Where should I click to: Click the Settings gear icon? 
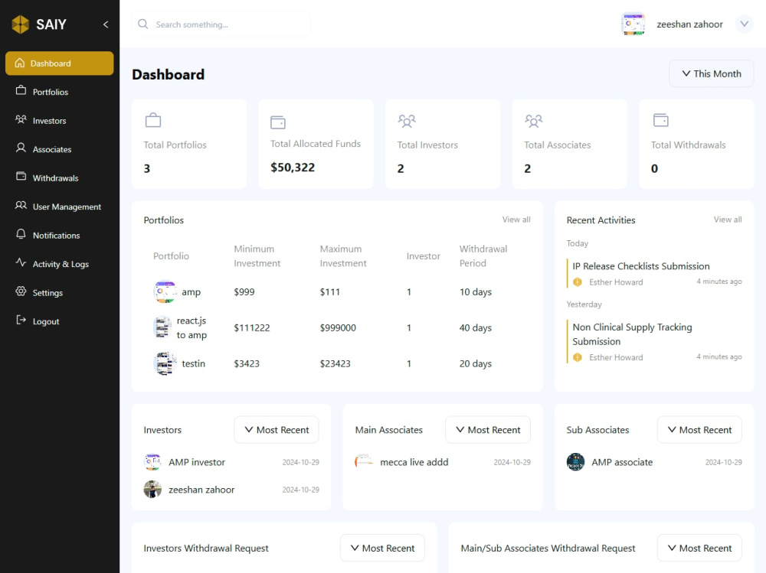tap(21, 291)
